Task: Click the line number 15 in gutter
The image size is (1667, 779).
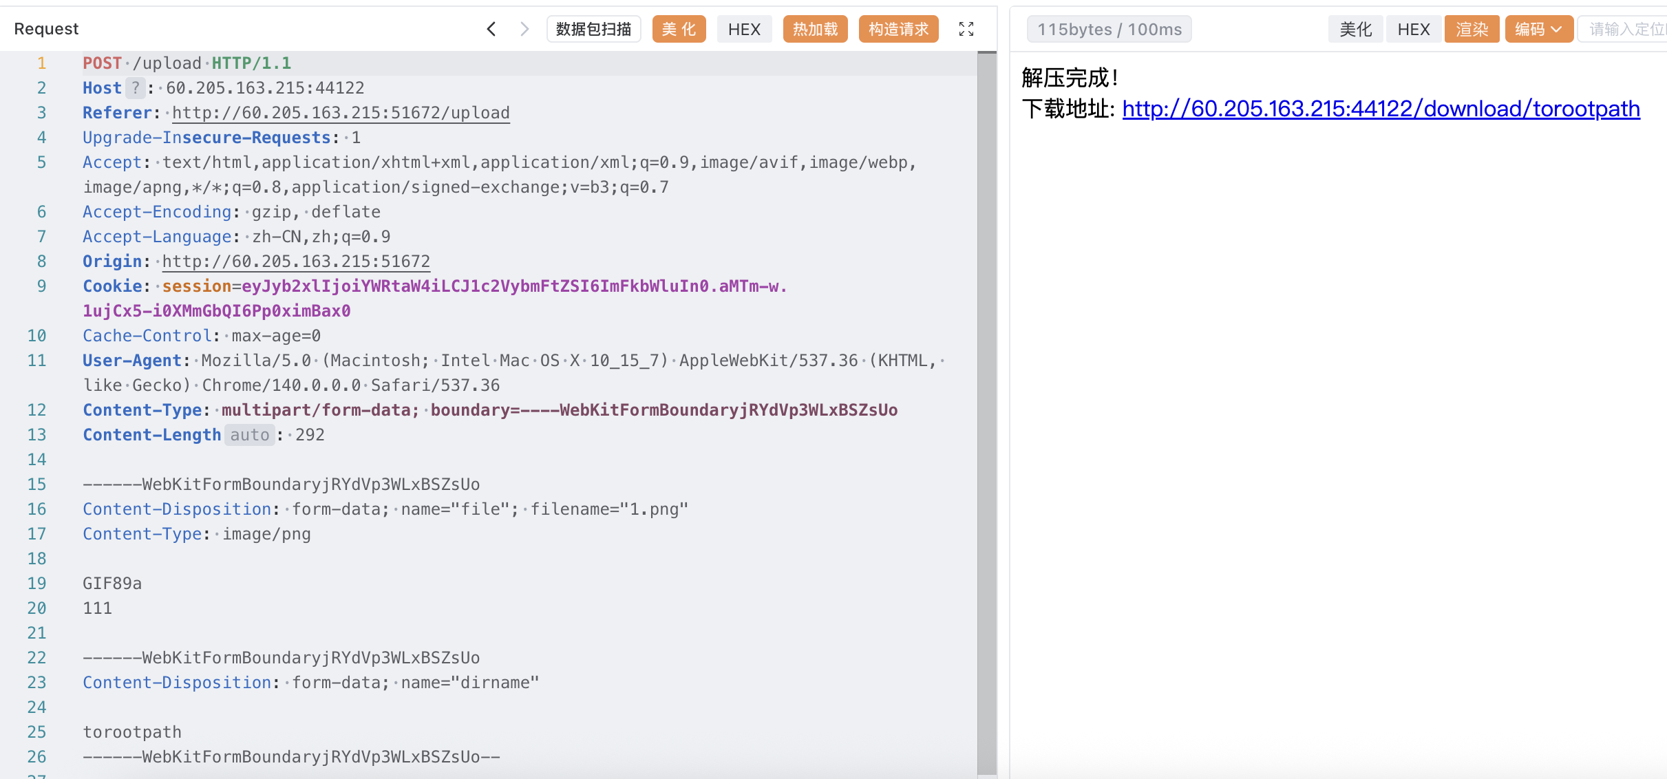Action: coord(36,484)
